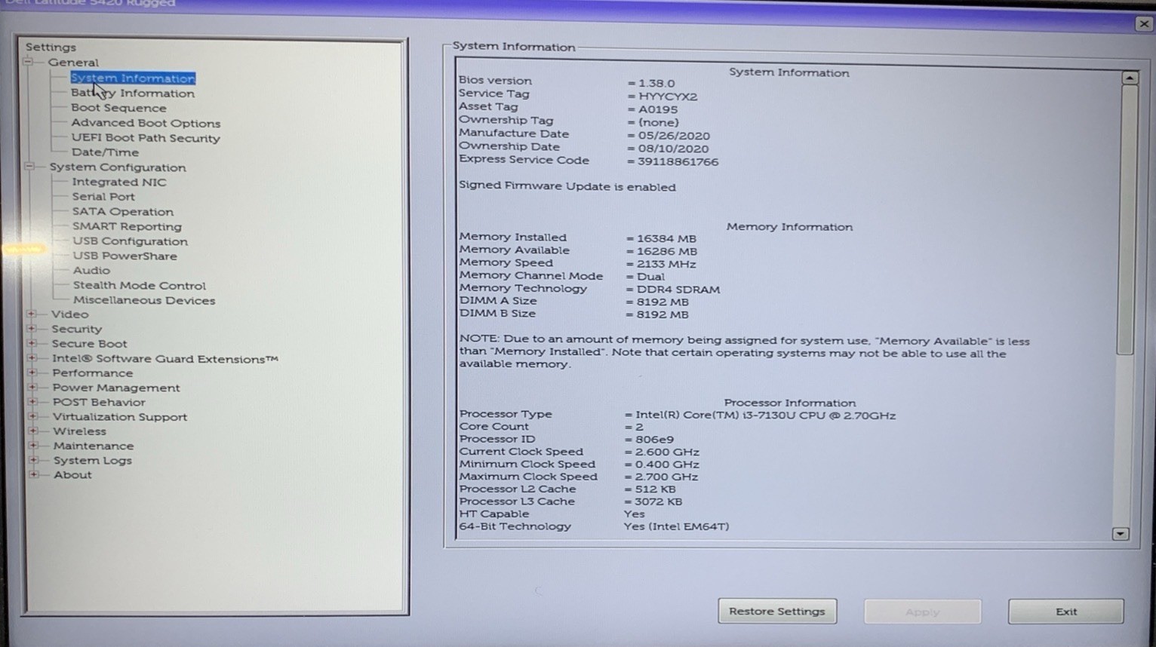The image size is (1156, 647).
Task: Open Battery Information settings
Action: tap(133, 93)
